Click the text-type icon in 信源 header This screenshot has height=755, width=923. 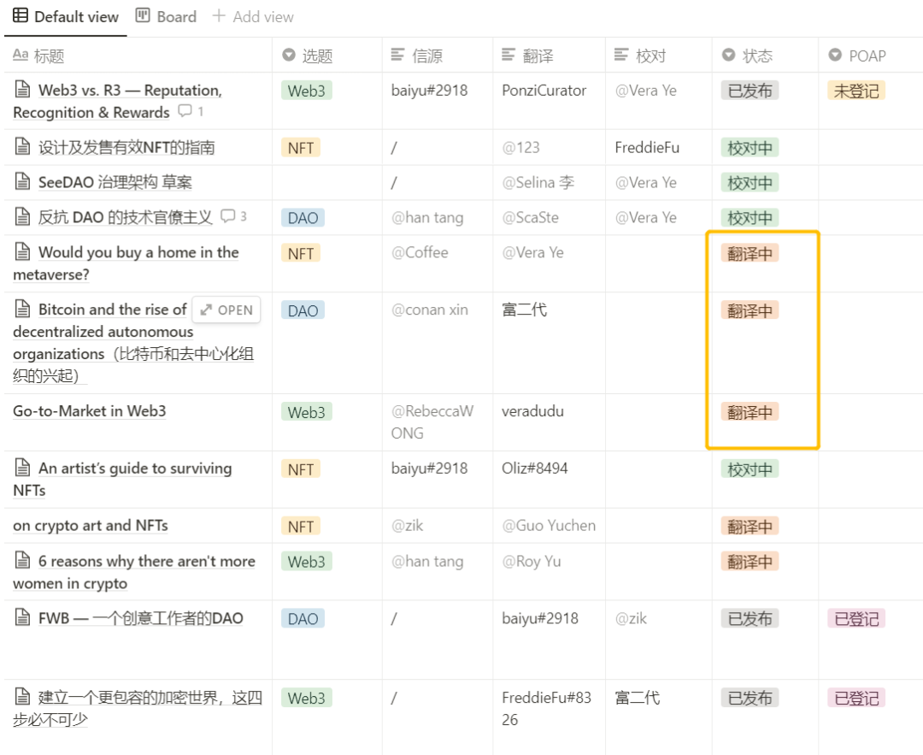click(398, 55)
